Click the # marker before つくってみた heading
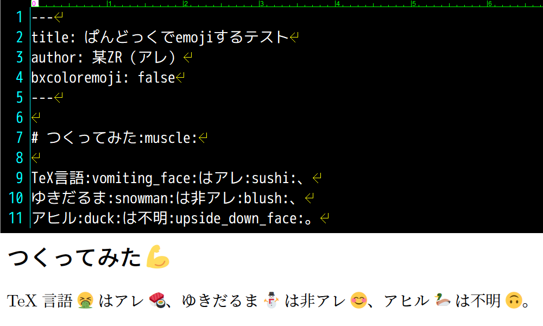Viewport: 543px width, 326px height. pyautogui.click(x=35, y=138)
